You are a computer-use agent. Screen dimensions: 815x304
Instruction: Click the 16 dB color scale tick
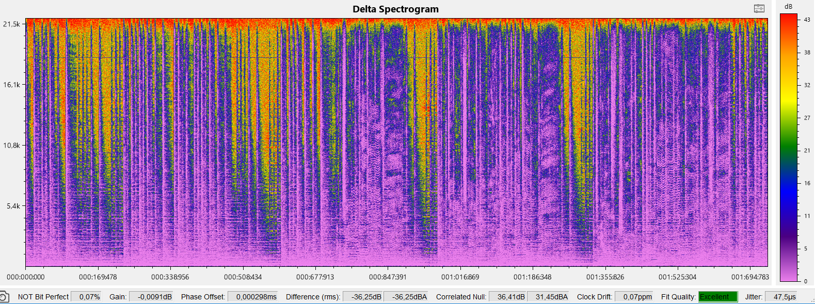807,183
